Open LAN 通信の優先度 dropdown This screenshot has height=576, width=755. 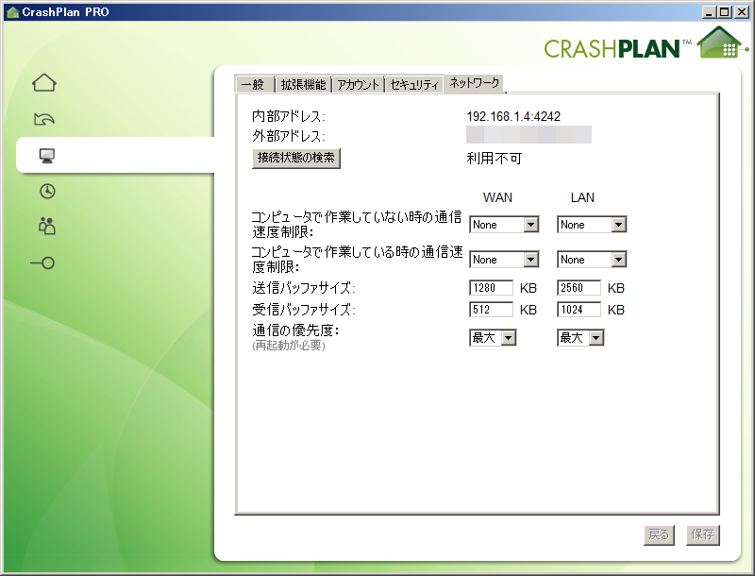580,338
